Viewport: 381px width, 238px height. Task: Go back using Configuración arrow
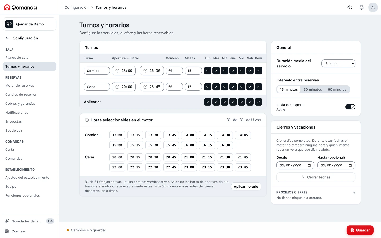click(7, 38)
